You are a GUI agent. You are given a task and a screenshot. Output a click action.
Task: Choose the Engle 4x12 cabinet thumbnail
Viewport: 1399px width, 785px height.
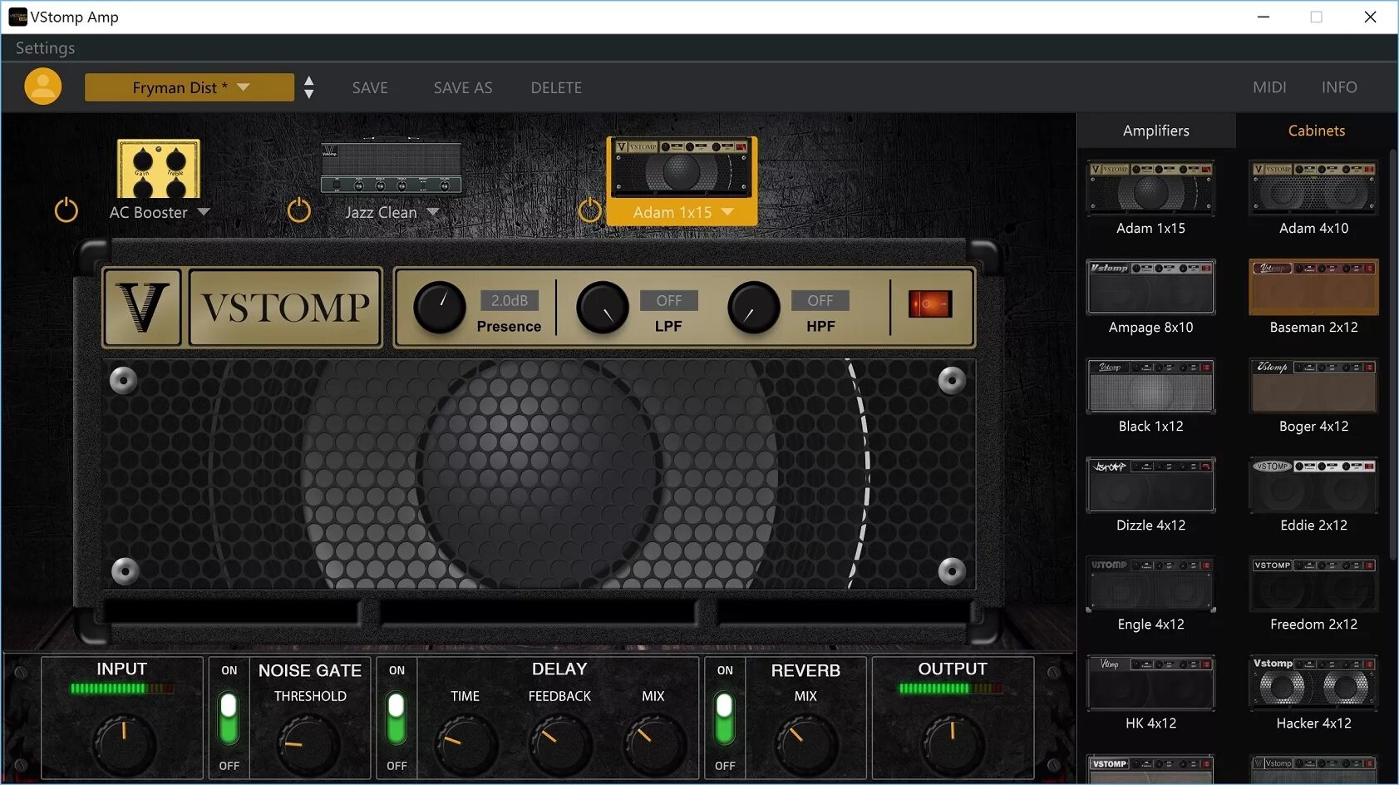click(x=1150, y=584)
